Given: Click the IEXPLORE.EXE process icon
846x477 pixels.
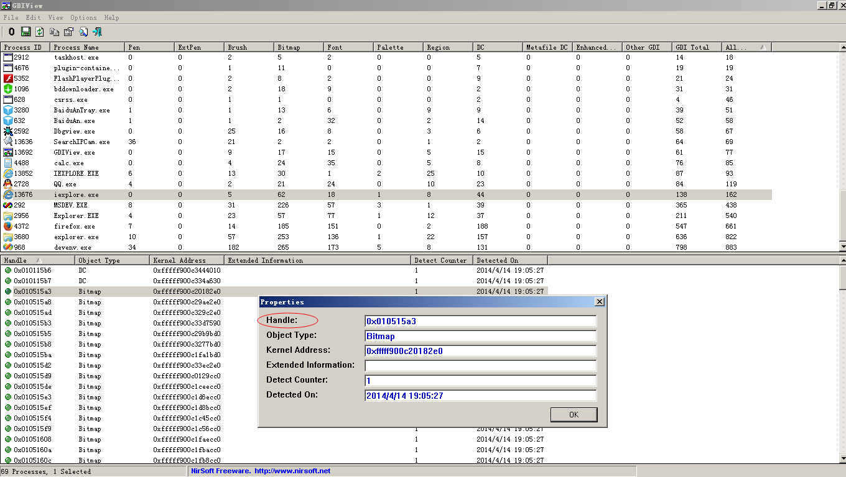Looking at the screenshot, I should 8,173.
